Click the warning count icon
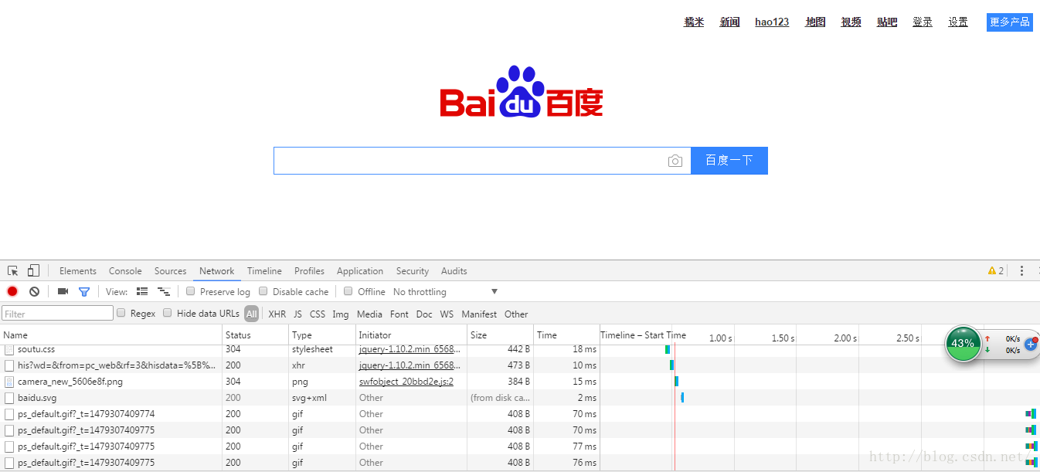Viewport: 1040px width, 472px height. coord(996,270)
